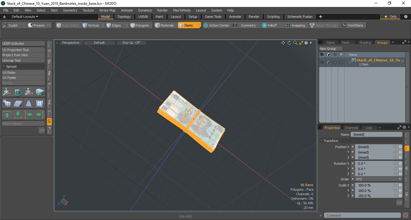
Task: Click Position X value slider arrows
Action: coord(400,147)
